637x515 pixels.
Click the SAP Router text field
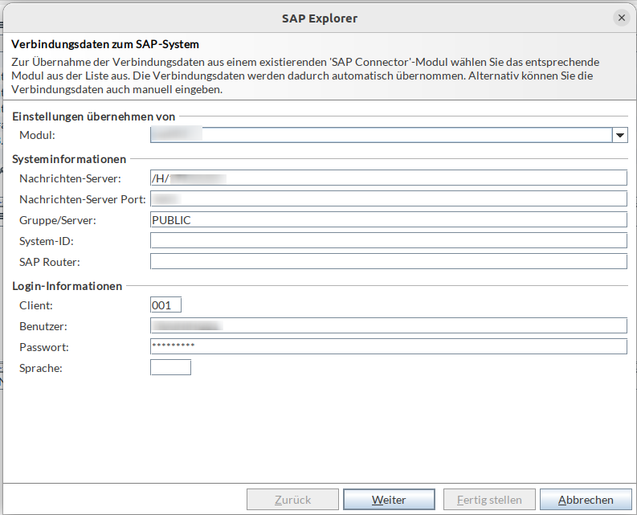point(388,262)
